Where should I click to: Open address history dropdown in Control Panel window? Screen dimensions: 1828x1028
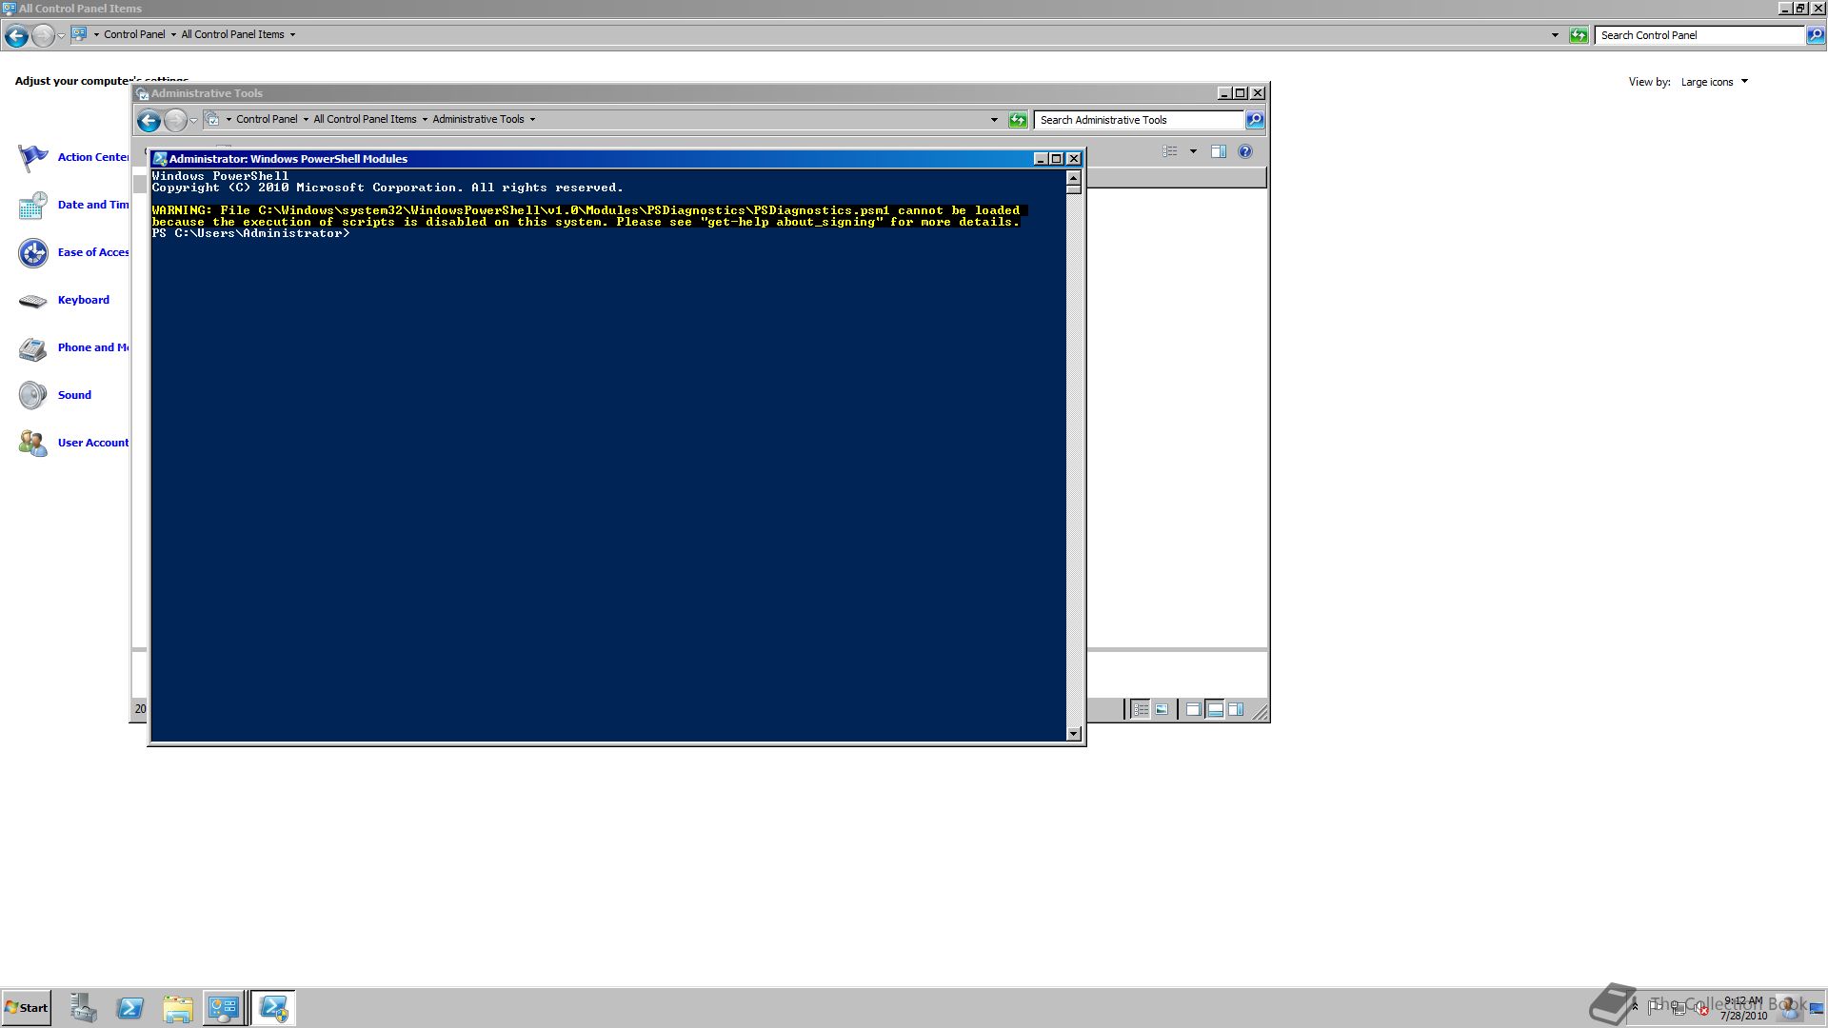tap(1555, 35)
